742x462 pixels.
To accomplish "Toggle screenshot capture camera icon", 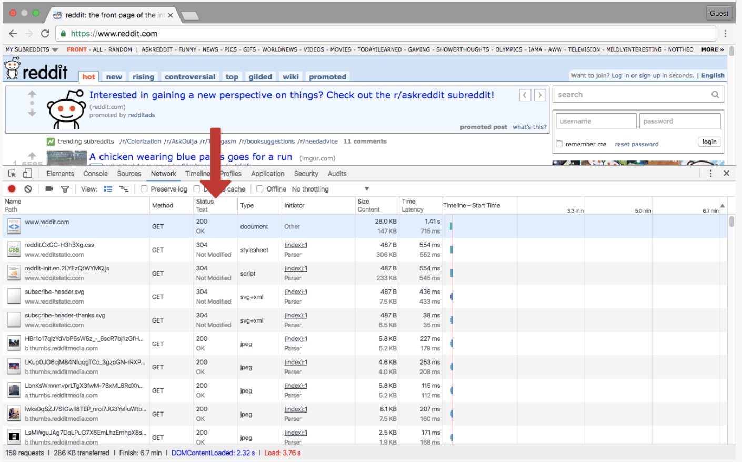I will point(49,189).
